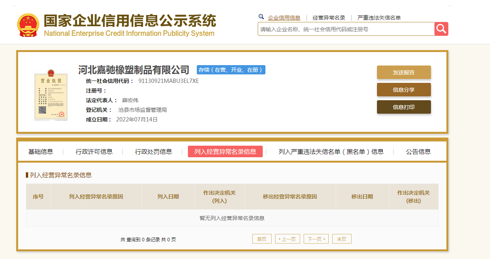Click the 移出日期 column header
The image size is (490, 259).
[362, 197]
